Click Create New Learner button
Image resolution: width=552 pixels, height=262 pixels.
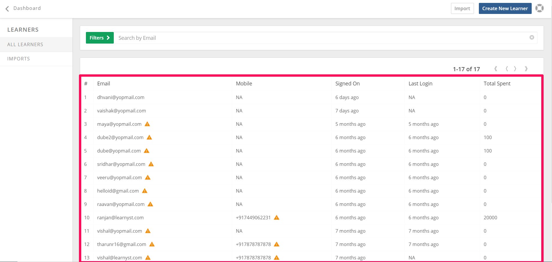coord(505,8)
